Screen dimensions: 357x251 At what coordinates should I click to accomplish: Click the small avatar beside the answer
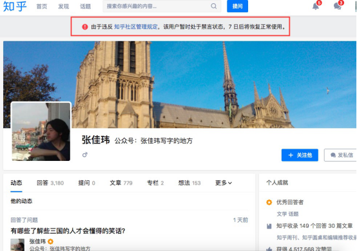point(17,245)
